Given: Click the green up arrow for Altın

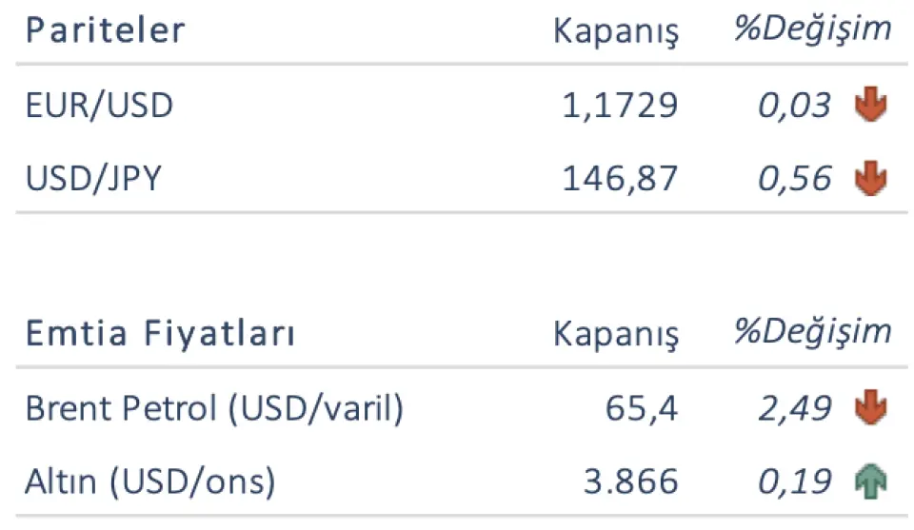Looking at the screenshot, I should 870,483.
